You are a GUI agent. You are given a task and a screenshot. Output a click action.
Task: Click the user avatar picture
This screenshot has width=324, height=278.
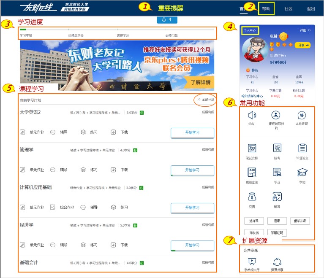point(255,49)
